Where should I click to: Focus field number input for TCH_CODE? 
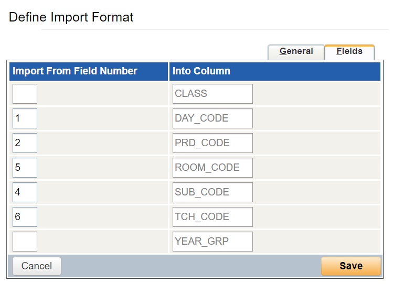[25, 217]
